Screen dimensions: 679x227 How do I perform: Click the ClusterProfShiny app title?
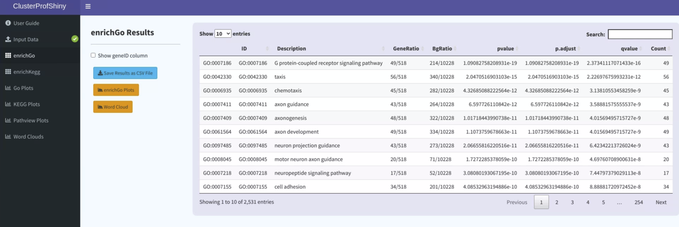coord(40,7)
